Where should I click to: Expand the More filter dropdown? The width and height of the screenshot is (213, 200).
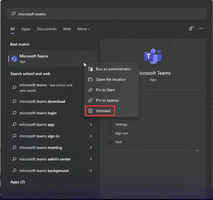[x=84, y=29]
